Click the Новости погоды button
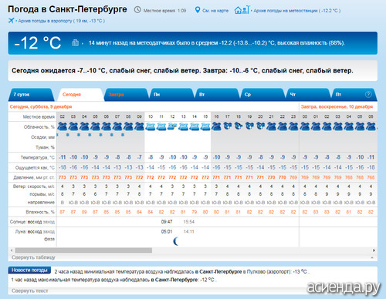 [29, 270]
